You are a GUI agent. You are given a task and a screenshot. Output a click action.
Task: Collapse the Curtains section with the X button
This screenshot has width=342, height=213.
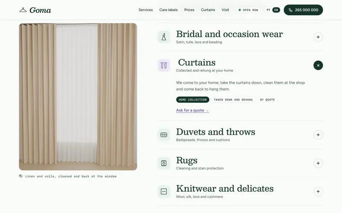tap(318, 66)
